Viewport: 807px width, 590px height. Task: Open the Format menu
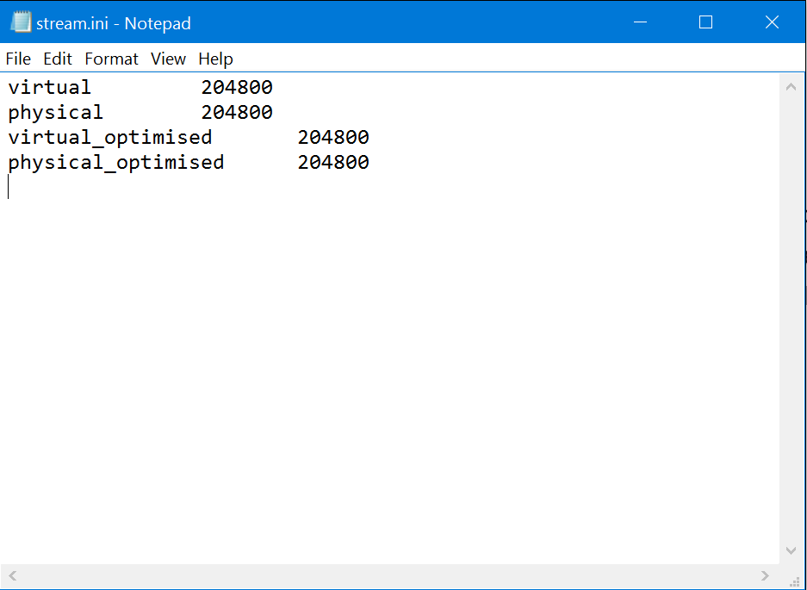pos(111,59)
